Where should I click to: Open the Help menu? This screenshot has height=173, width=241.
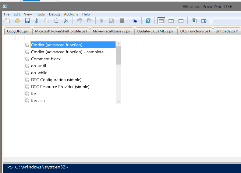click(86, 14)
